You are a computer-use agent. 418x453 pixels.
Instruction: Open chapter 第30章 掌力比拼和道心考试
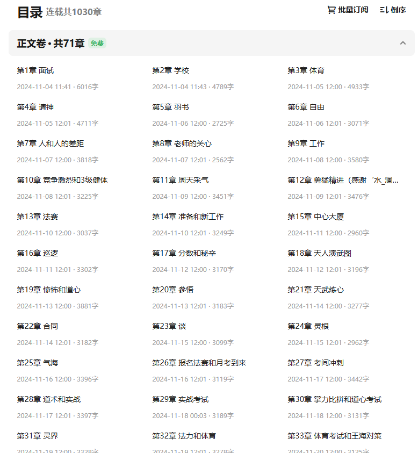335,400
